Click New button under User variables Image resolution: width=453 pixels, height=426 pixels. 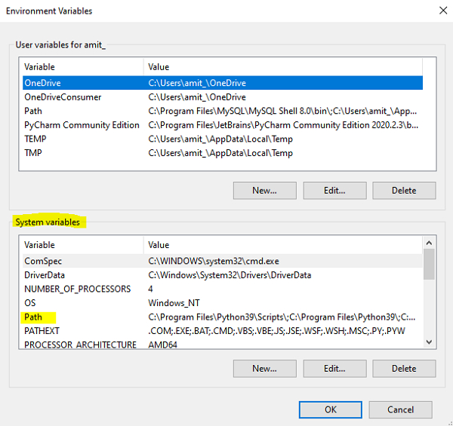coord(264,190)
